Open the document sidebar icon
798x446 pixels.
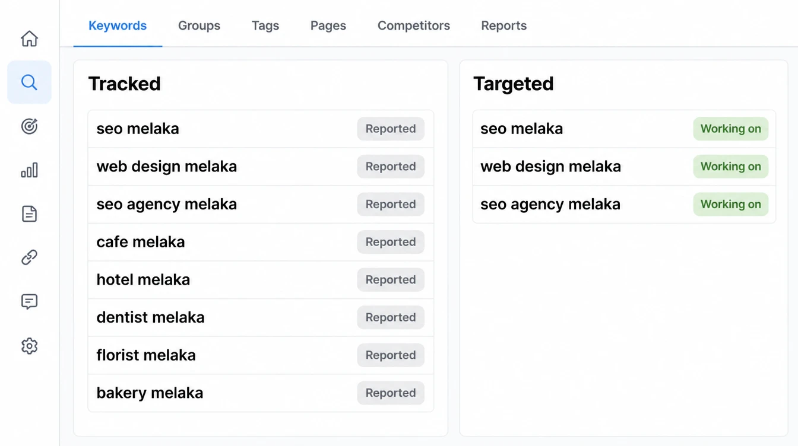(x=29, y=214)
